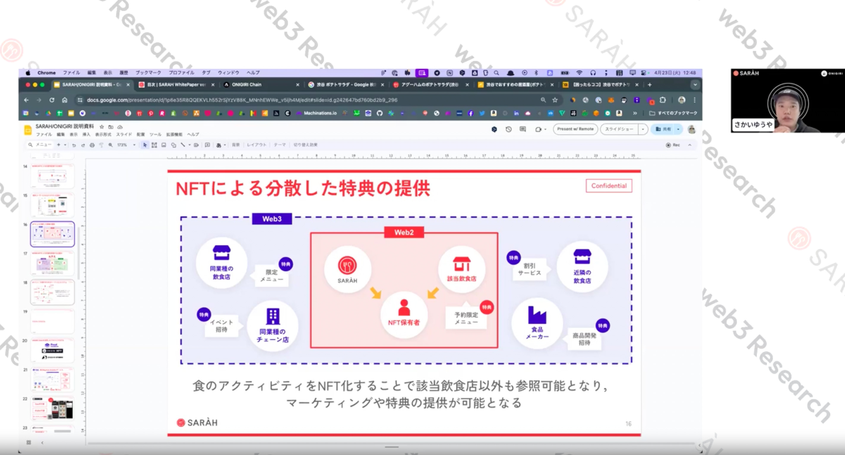
Task: Click the スライドショー button
Action: click(x=619, y=129)
